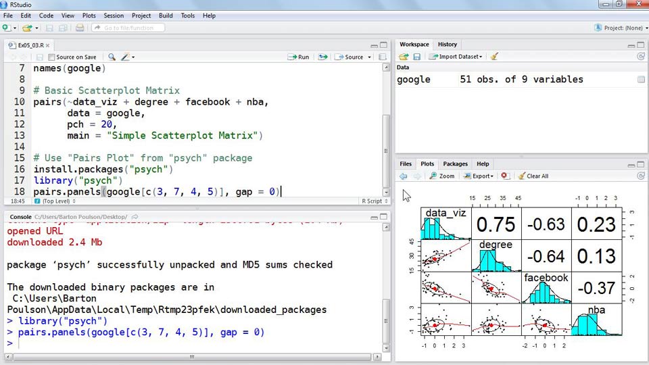Viewport: 649px width, 365px height.
Task: Click code line 18 pairs.panels
Action: click(x=157, y=191)
